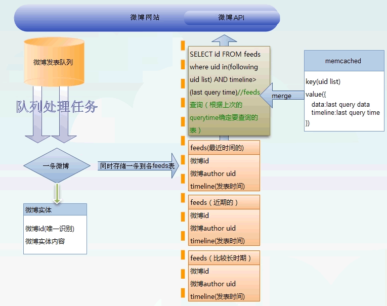Click the memcached box header
The height and width of the screenshot is (306, 387).
click(x=344, y=61)
